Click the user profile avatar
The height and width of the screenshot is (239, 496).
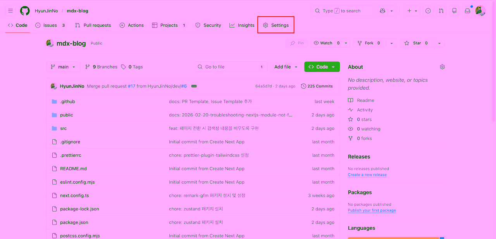(480, 10)
